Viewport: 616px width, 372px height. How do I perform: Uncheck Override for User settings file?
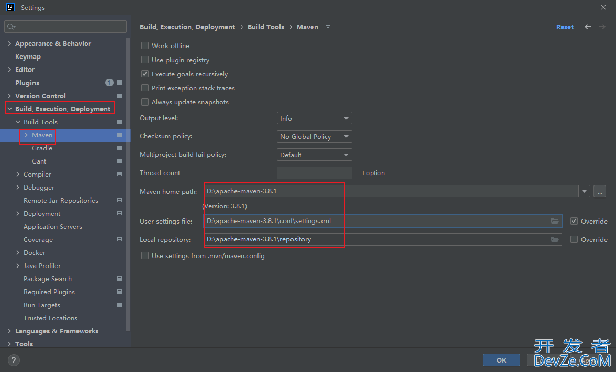point(574,221)
